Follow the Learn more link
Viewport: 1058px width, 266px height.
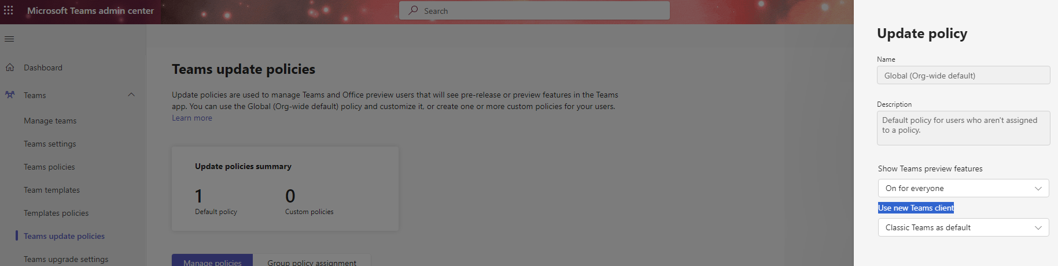pos(192,118)
